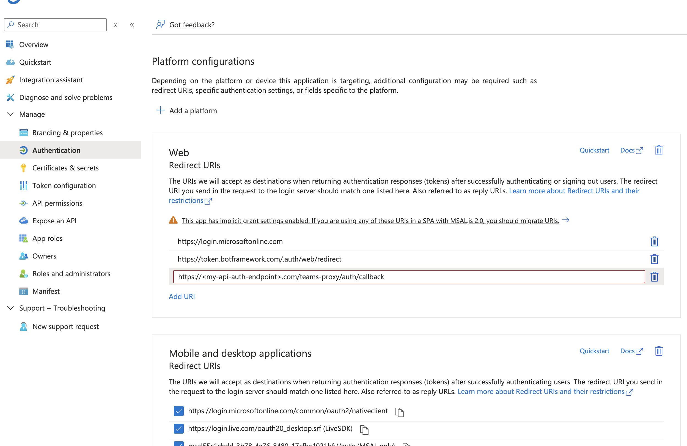Viewport: 687px width, 446px height.
Task: Collapse Support + Troubleshooting section
Action: 10,308
